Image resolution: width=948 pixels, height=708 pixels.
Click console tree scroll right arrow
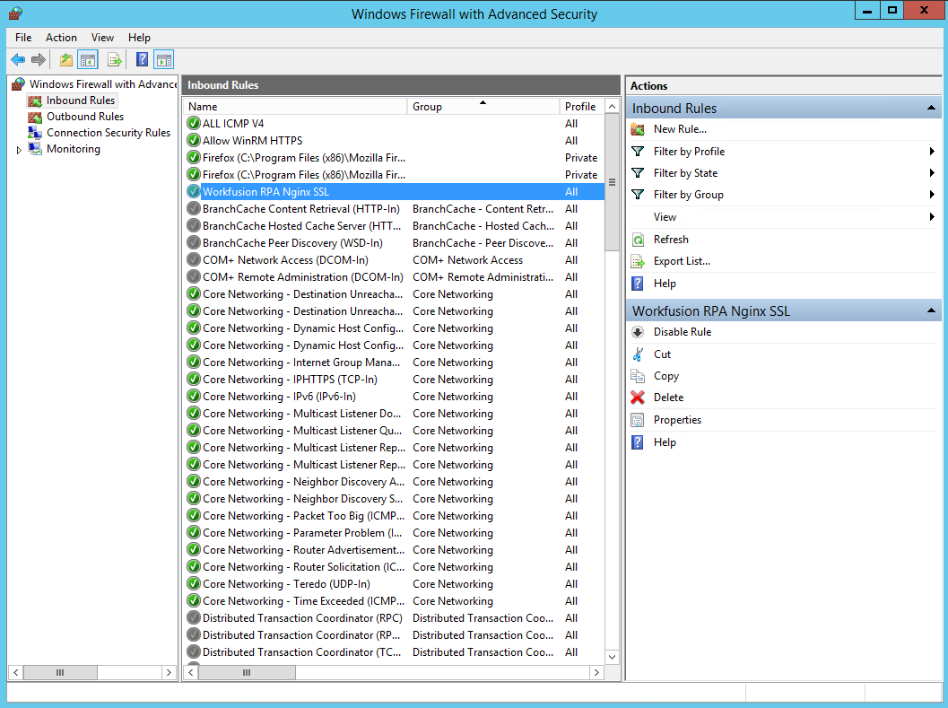click(169, 672)
